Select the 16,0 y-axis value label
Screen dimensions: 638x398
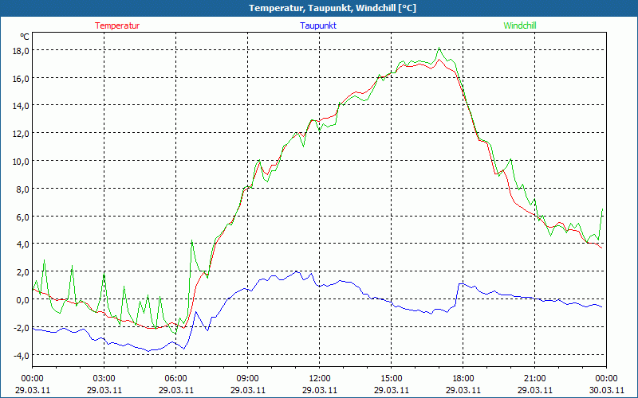pos(20,78)
